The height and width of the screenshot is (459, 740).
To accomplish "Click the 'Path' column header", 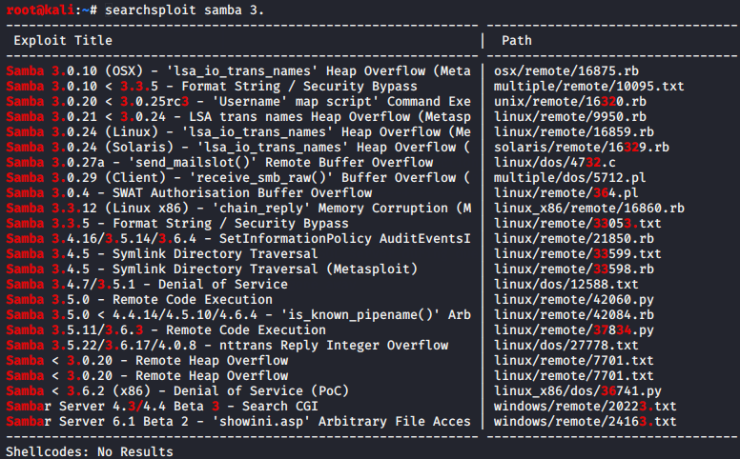I will pyautogui.click(x=516, y=41).
